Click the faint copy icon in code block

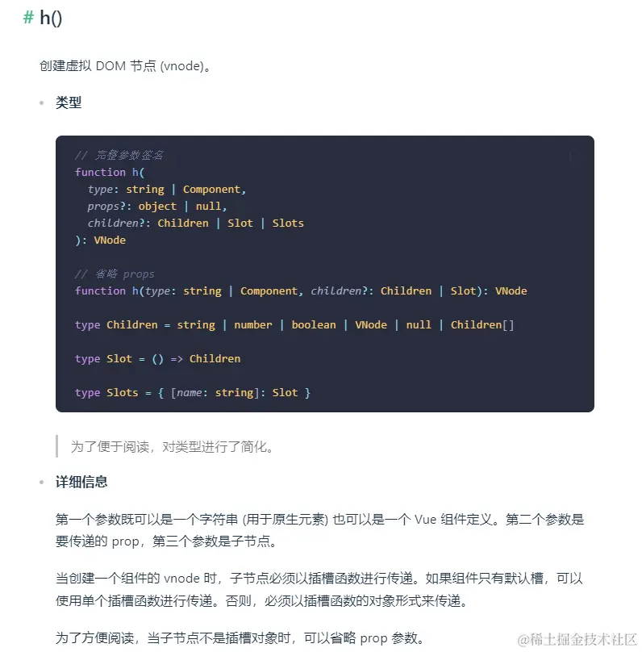tap(574, 156)
